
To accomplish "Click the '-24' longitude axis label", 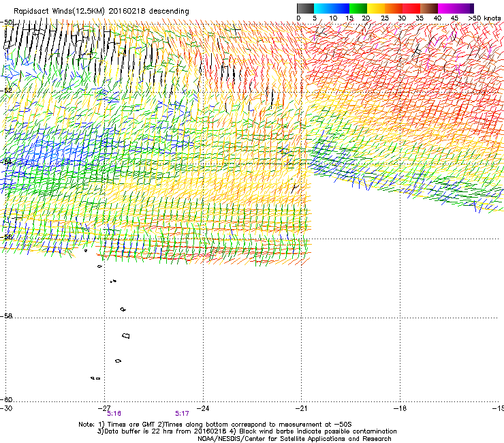I will tap(203, 408).
